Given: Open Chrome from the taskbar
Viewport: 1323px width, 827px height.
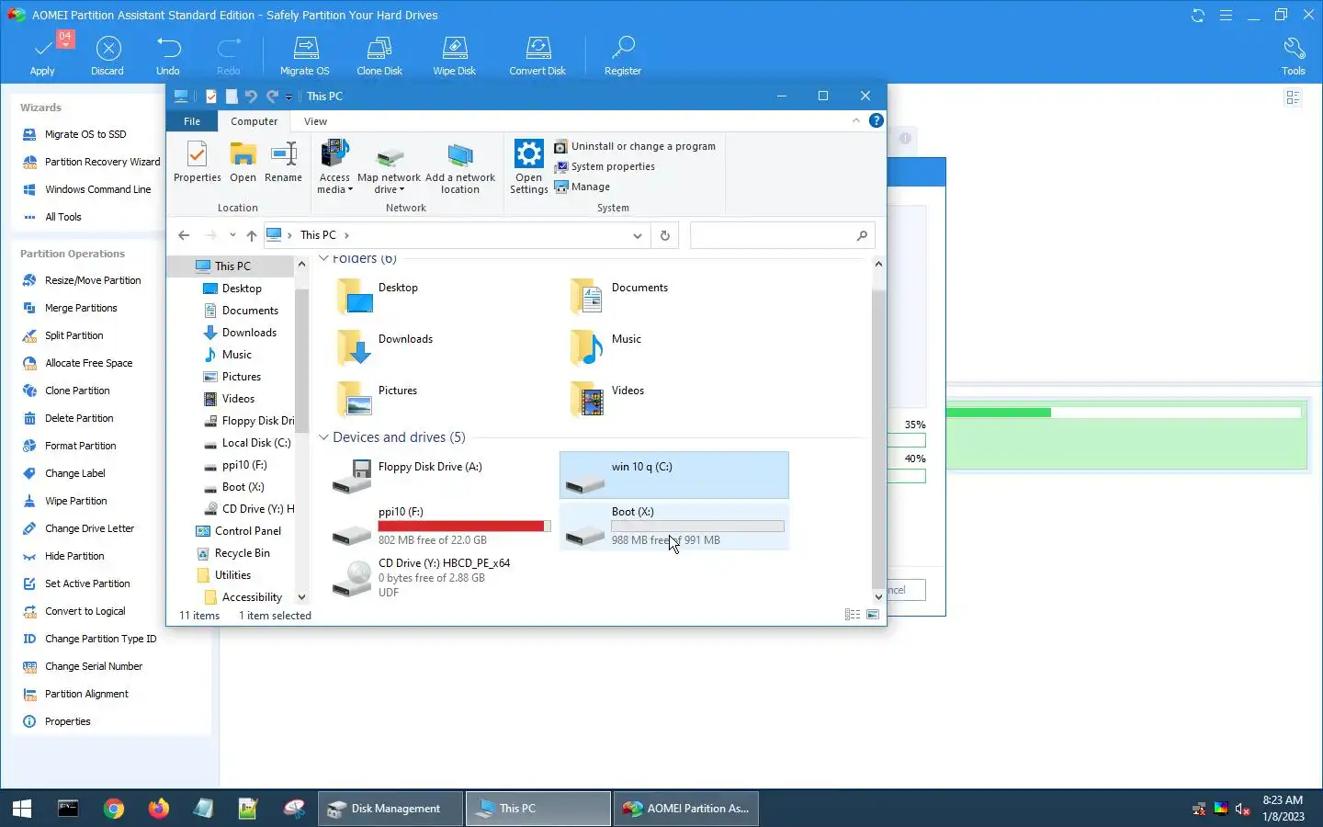Looking at the screenshot, I should pos(114,809).
